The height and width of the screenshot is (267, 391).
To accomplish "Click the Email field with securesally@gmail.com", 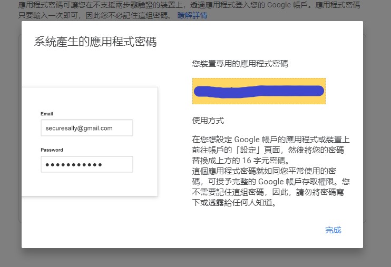I will [87, 128].
